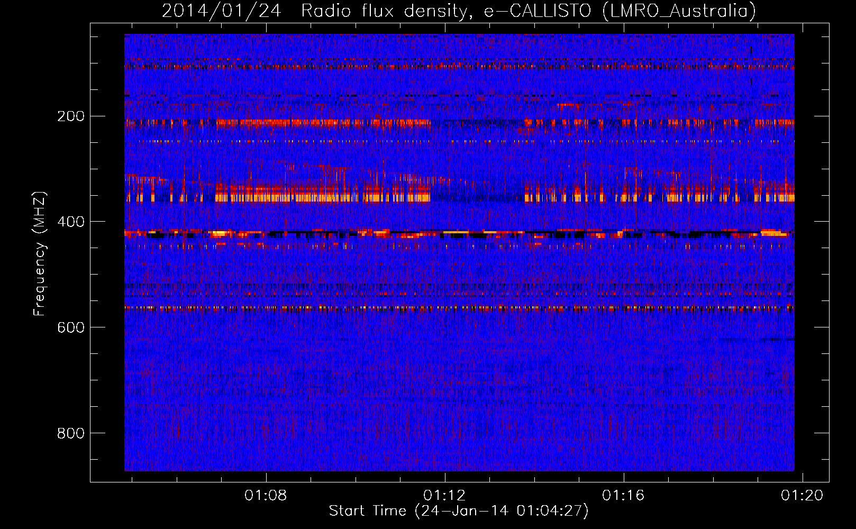Click the plot title showing date 2014/01/24
This screenshot has width=856, height=529.
pyautogui.click(x=459, y=11)
